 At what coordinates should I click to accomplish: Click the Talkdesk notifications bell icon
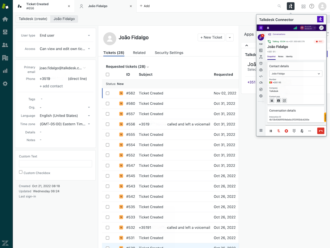pyautogui.click(x=268, y=28)
